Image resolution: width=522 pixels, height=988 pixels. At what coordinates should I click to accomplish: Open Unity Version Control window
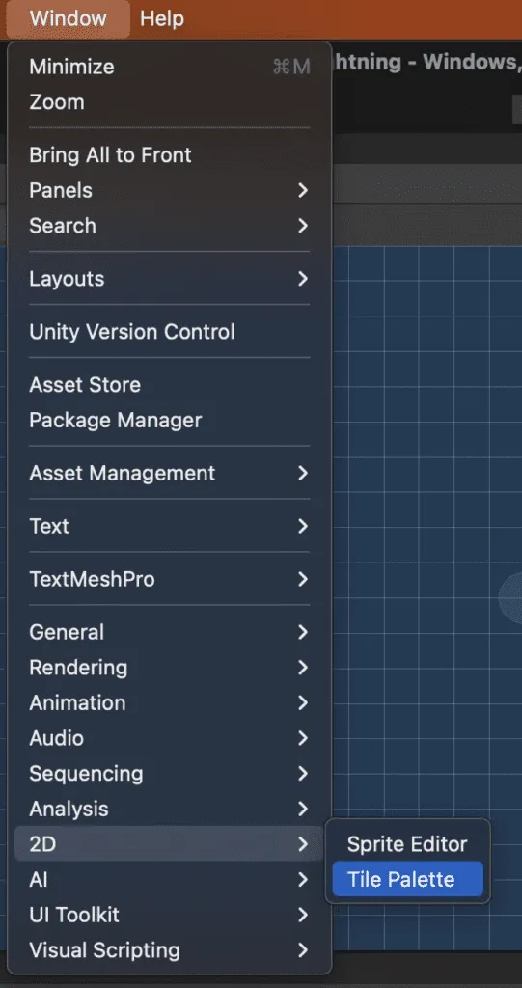pos(169,332)
